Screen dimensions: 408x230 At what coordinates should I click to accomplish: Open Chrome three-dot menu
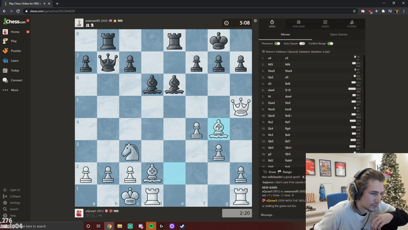point(404,11)
